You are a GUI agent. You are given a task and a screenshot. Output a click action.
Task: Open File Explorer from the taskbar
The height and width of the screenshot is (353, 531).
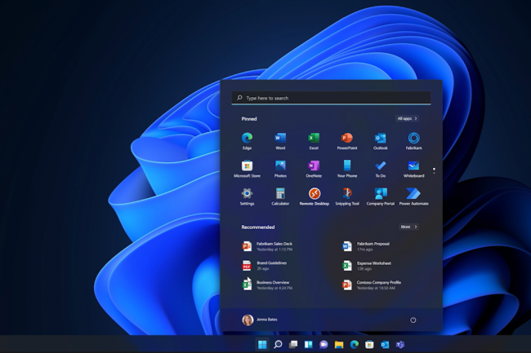[x=339, y=345]
